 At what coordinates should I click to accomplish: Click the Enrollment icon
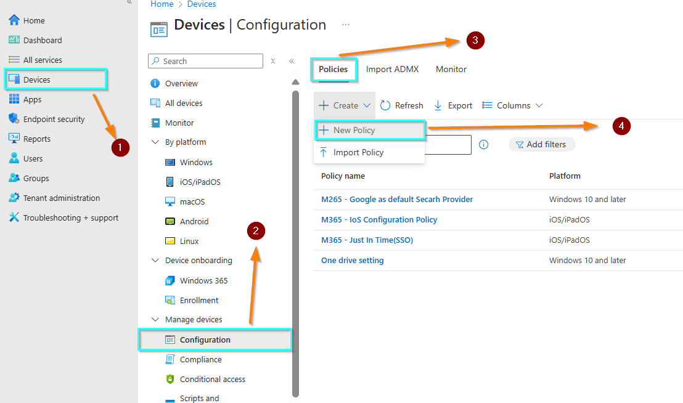click(170, 300)
